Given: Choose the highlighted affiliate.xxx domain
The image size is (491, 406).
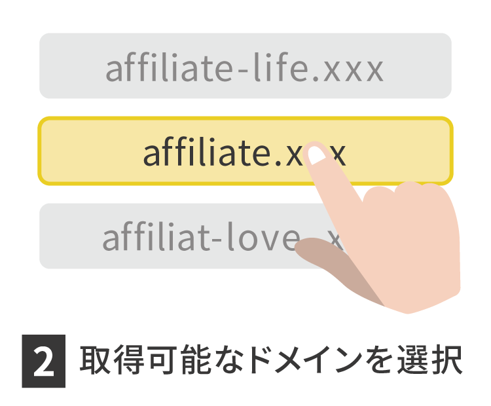Looking at the screenshot, I should (245, 151).
